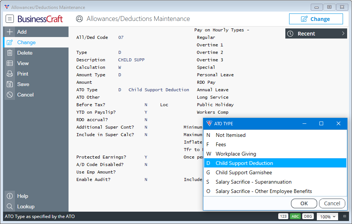
Task: Select Salary Sacrifice - Superannuation
Action: coord(275,182)
